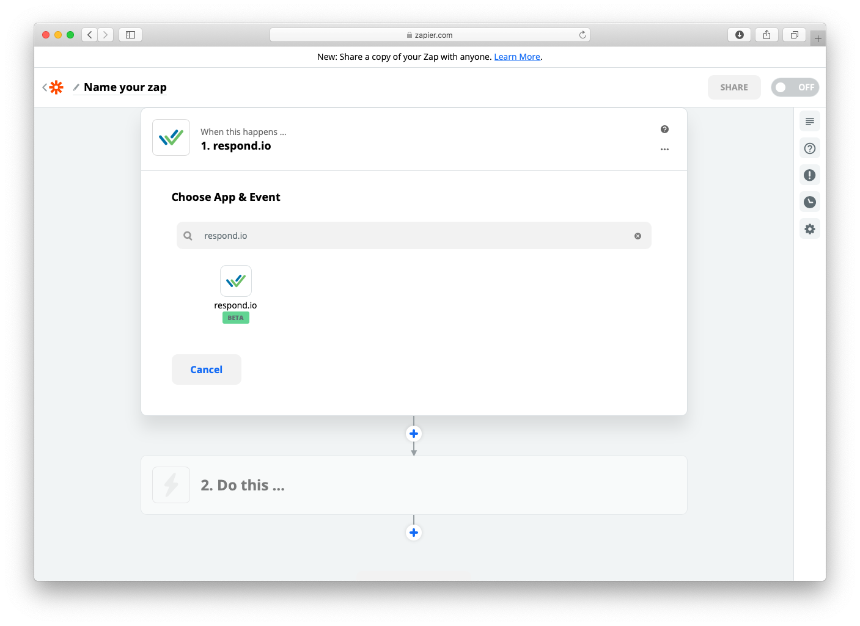The height and width of the screenshot is (626, 860).
Task: Click the BETA badge under respond.io
Action: 236,318
